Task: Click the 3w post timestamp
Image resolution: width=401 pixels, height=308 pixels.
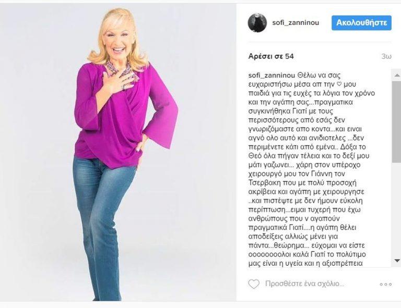Action: [x=386, y=56]
